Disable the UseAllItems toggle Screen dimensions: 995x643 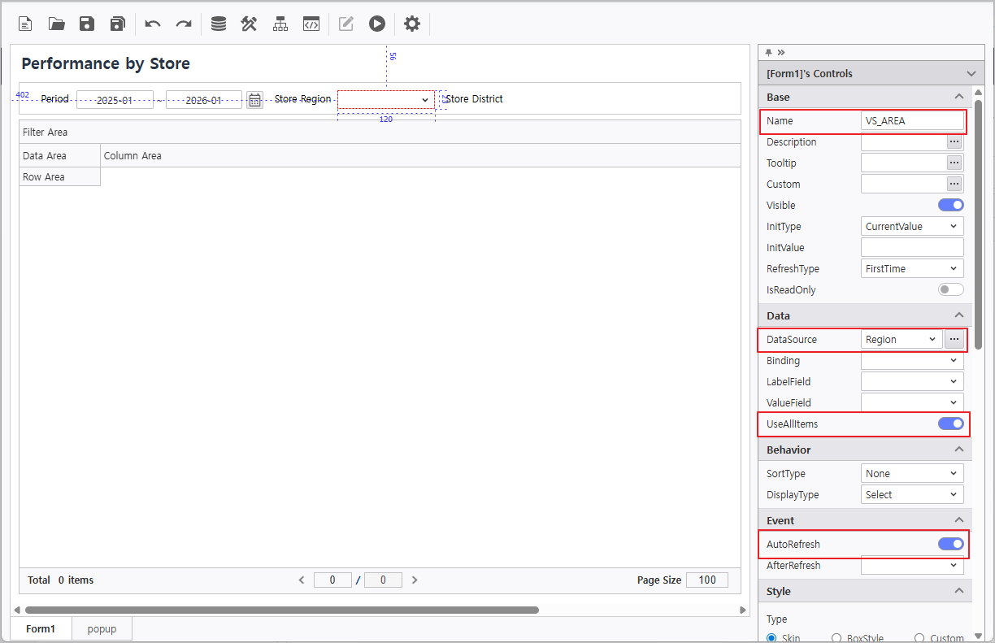pyautogui.click(x=950, y=424)
